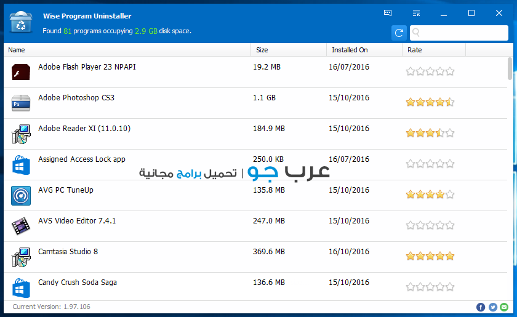
Task: Click the Wise Program Uninstaller recycle bin logo
Action: (x=21, y=22)
